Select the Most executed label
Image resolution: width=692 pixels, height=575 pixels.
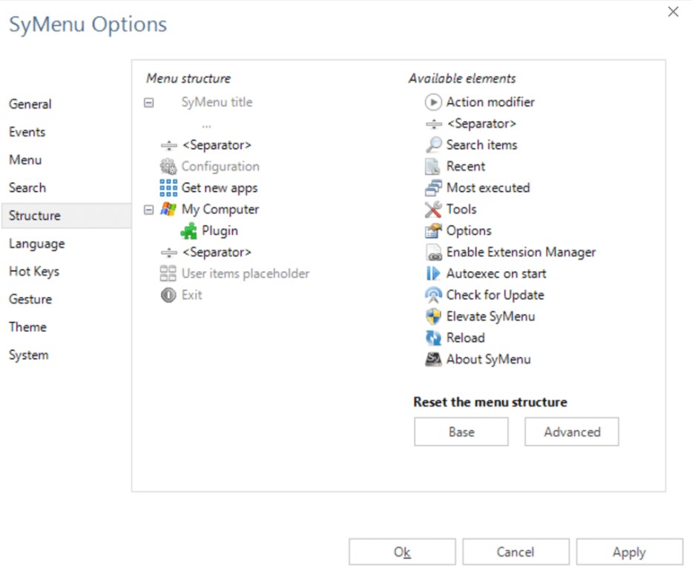(x=488, y=188)
